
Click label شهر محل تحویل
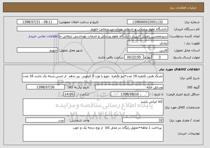[x=71, y=50]
